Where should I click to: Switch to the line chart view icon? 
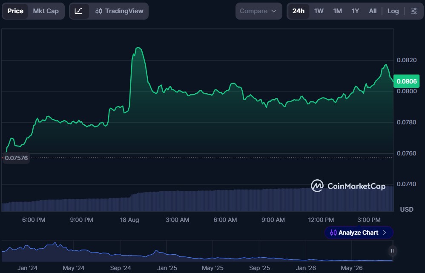(x=79, y=11)
